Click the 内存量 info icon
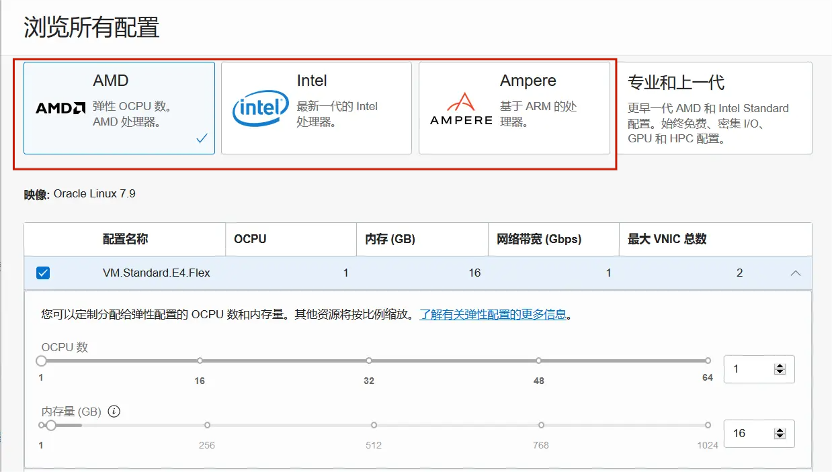This screenshot has height=472, width=832. 114,411
